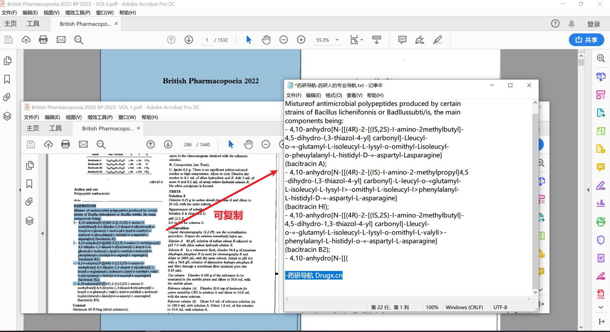Print the VOL3 document using the printer icon
This screenshot has width=610, height=332.
point(43,40)
